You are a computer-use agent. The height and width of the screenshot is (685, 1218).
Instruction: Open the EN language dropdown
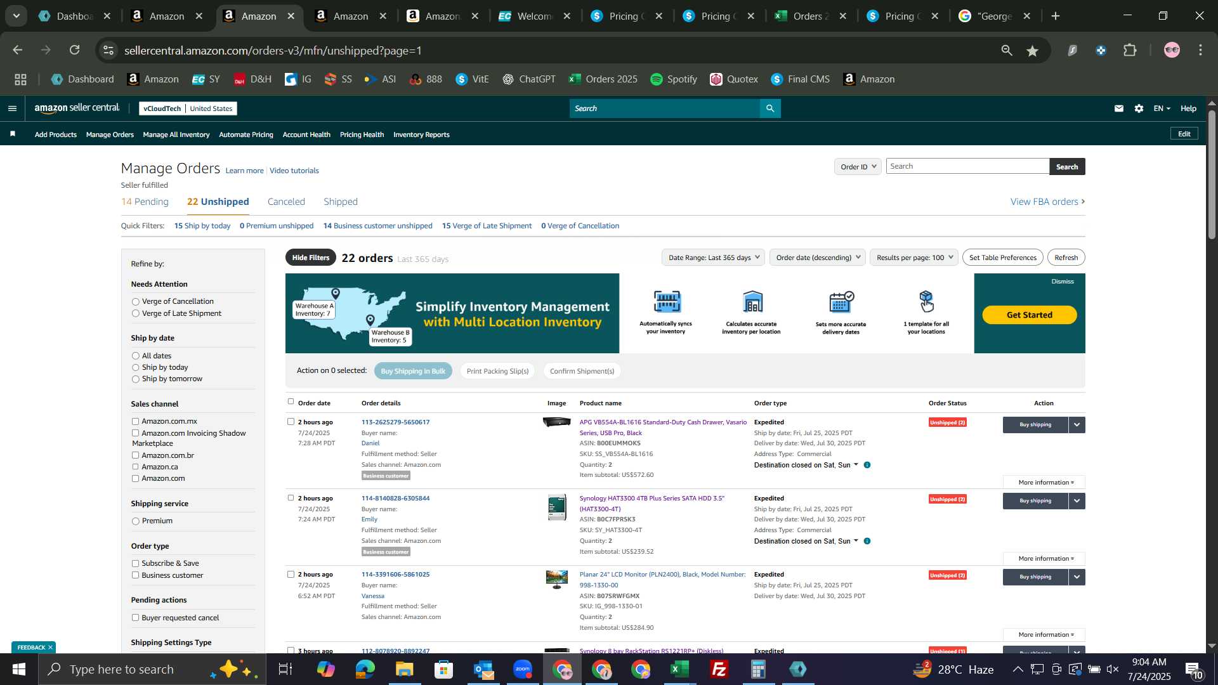point(1162,108)
